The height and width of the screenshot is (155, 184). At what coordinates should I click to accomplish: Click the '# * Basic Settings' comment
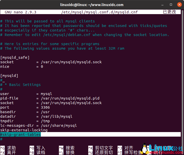tap(20, 85)
